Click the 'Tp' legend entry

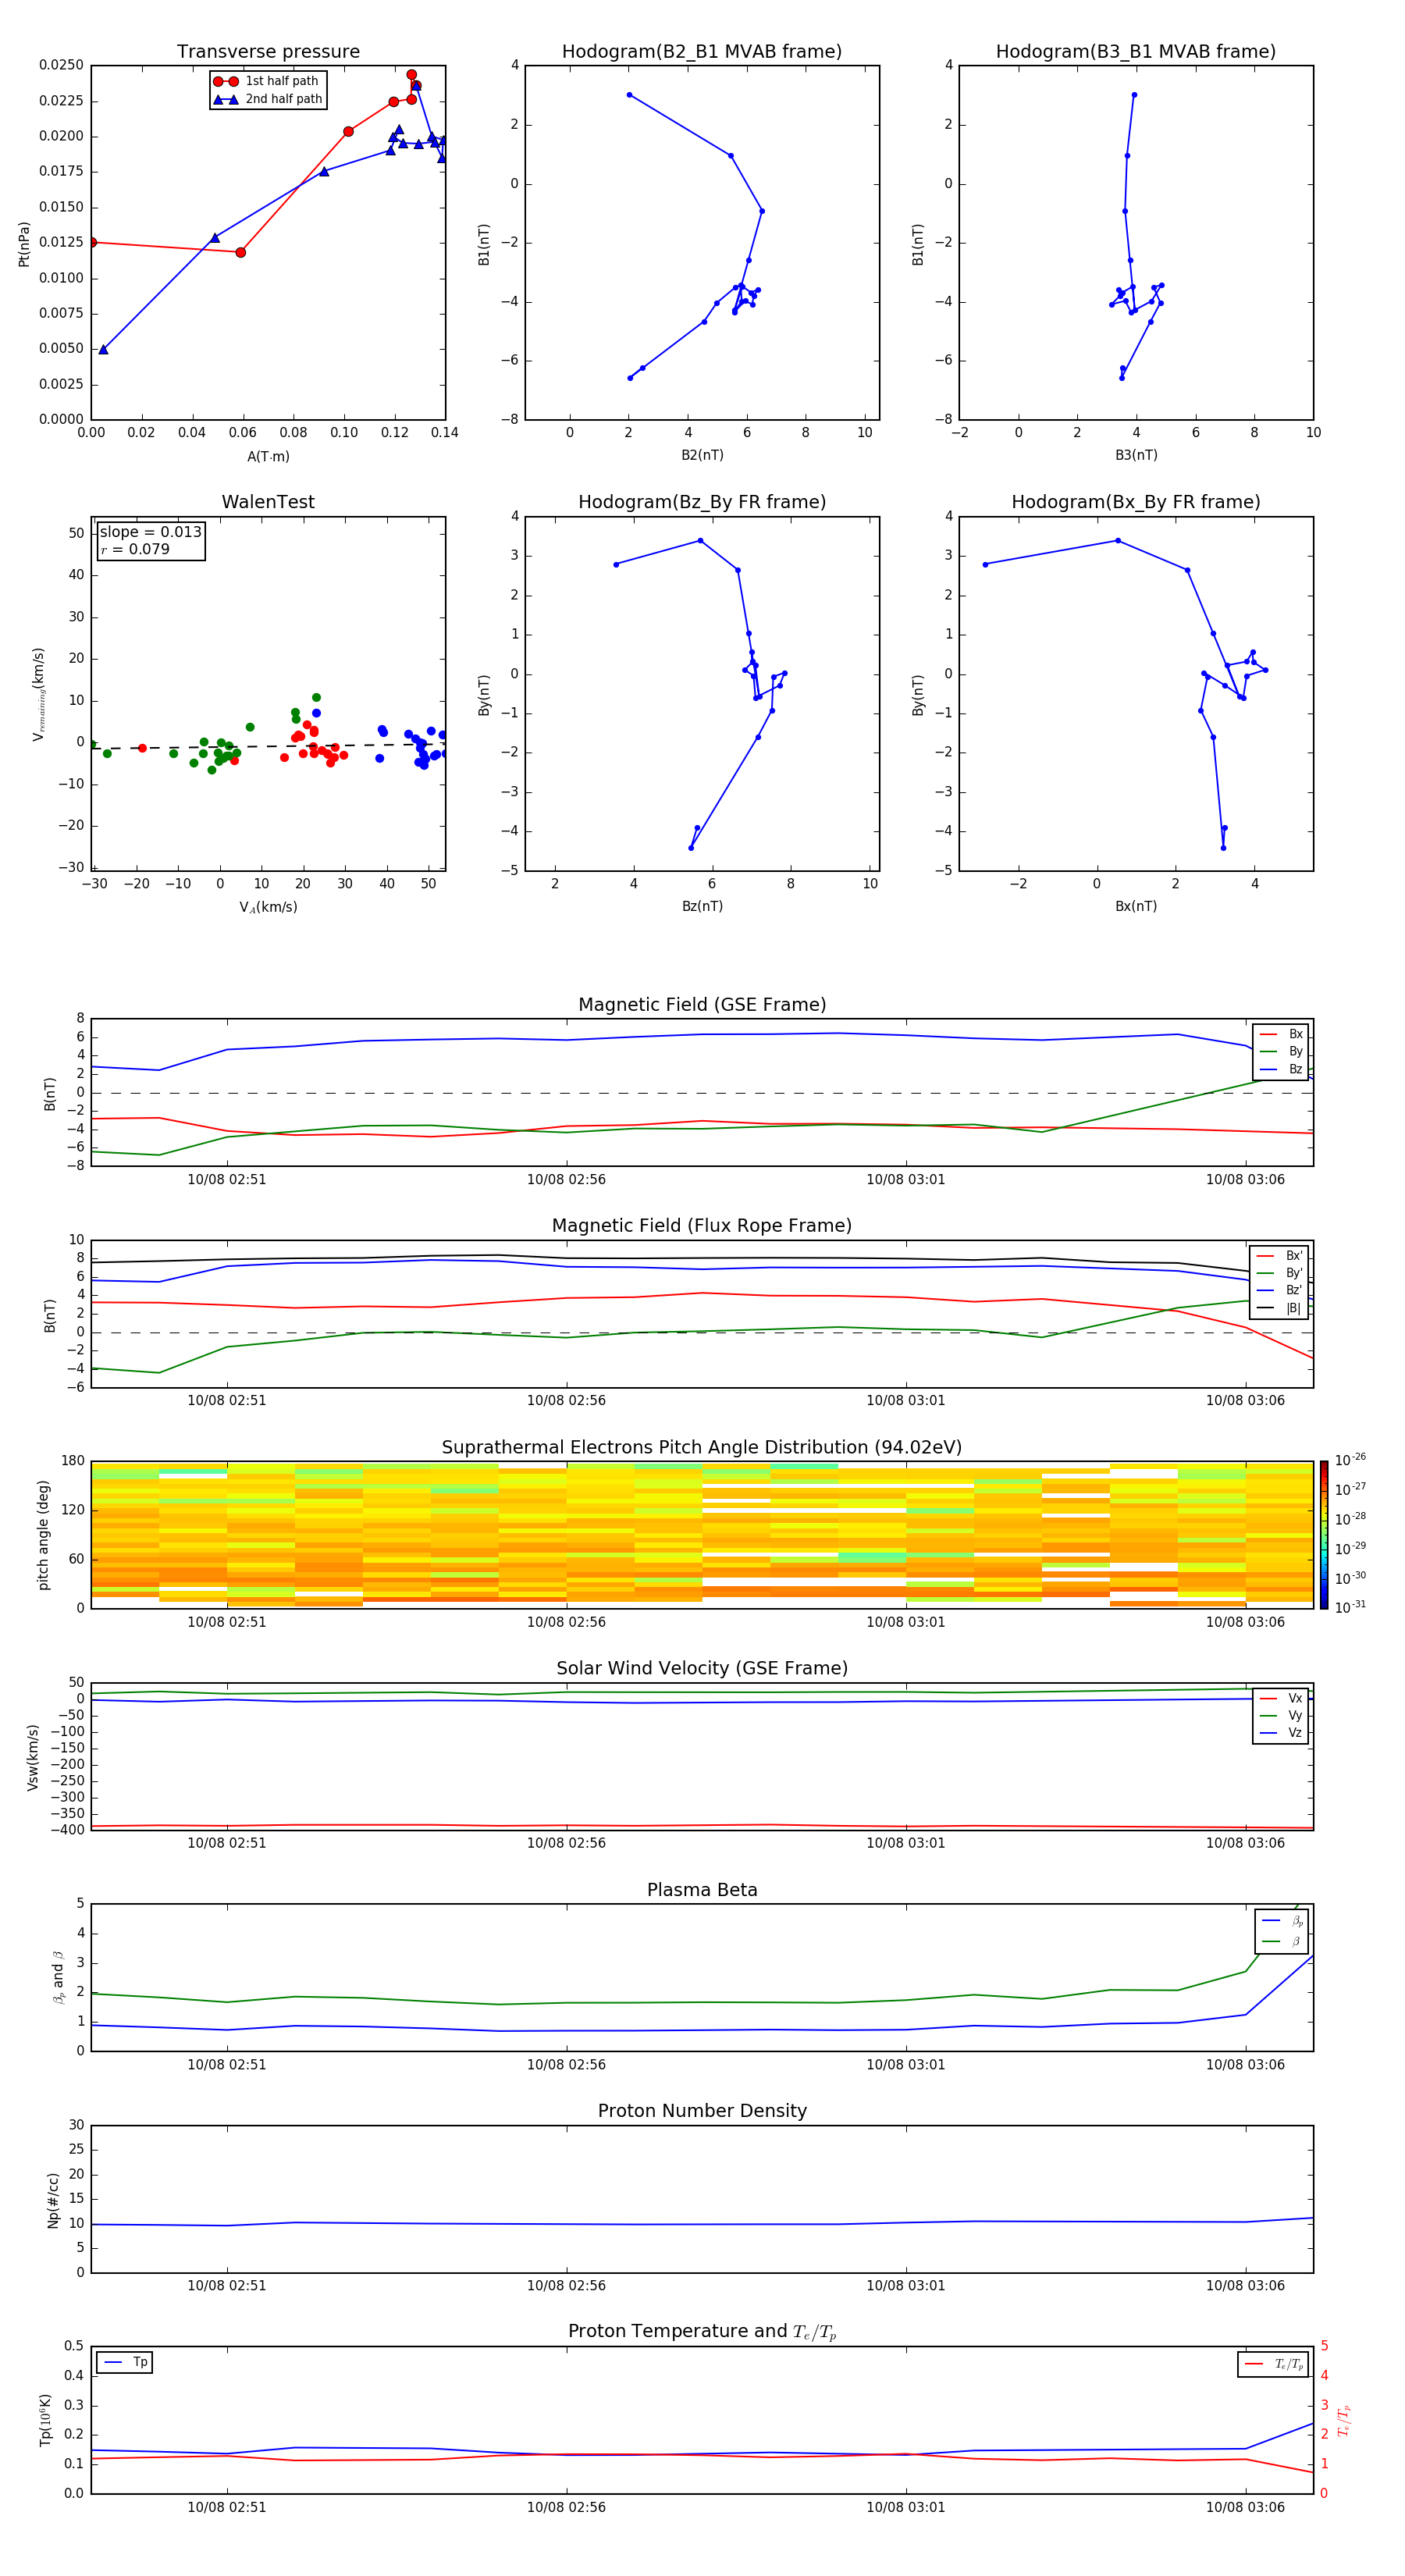click(125, 2362)
